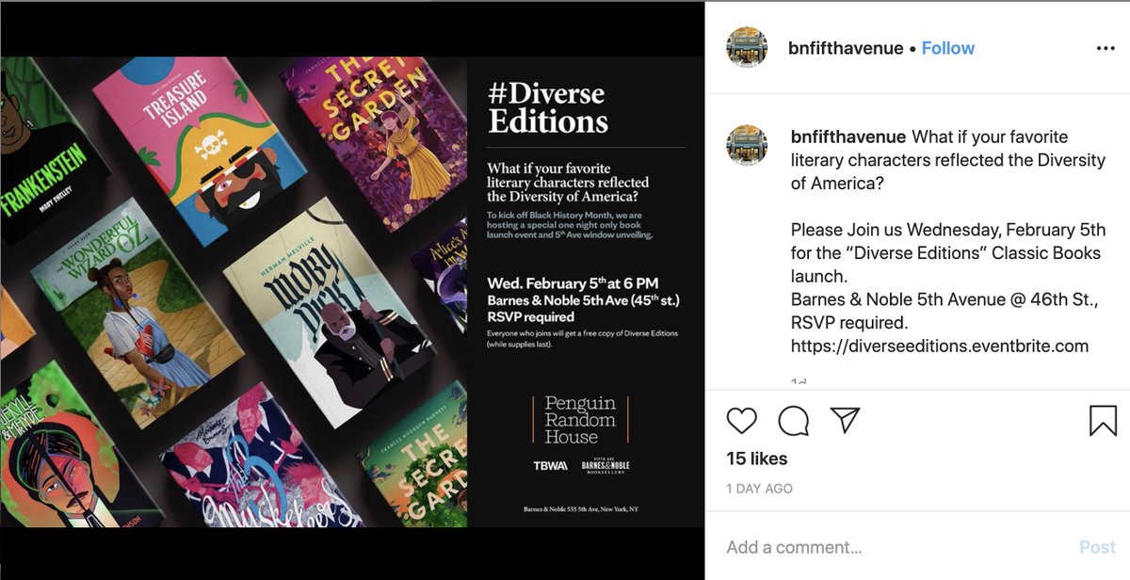
Task: Click 'Barnes & Noble 5th Avenue @ 46th St.' caption line
Action: click(944, 300)
